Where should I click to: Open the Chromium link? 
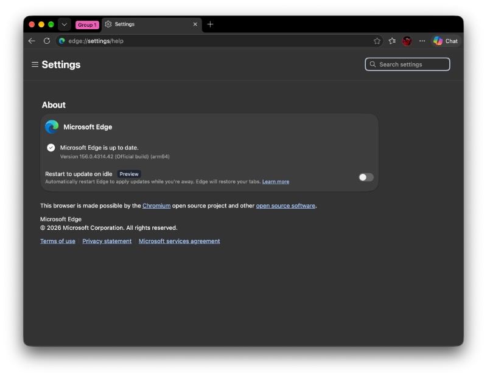point(156,206)
